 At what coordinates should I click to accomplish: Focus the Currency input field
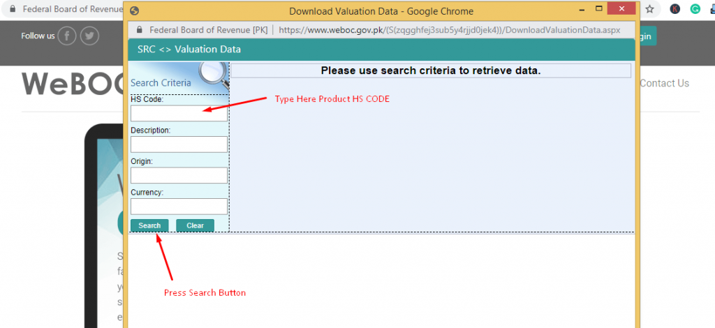179,207
